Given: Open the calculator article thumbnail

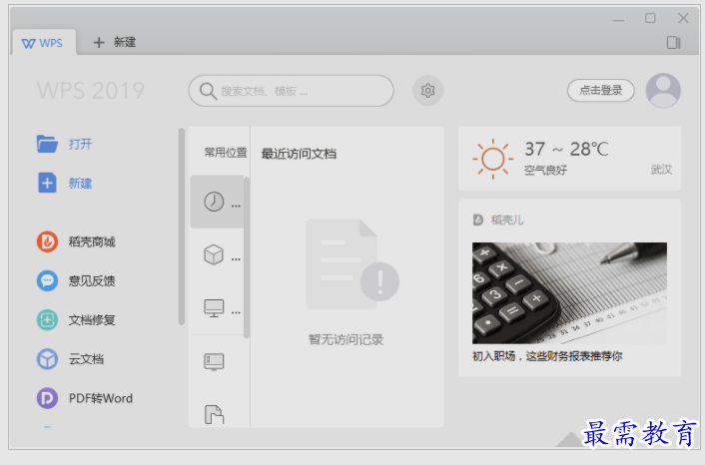Looking at the screenshot, I should click(x=569, y=293).
